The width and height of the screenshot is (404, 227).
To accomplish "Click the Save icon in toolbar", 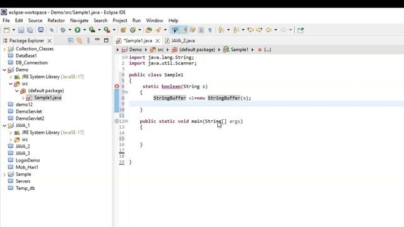I will pyautogui.click(x=21, y=30).
